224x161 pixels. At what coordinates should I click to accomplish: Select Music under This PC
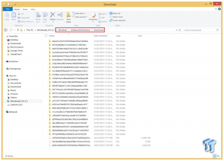coord(12,90)
